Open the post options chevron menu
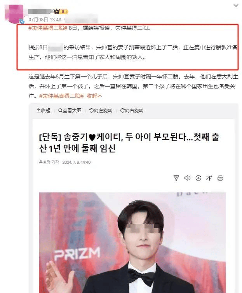242x293 pixels. (x=236, y=5)
